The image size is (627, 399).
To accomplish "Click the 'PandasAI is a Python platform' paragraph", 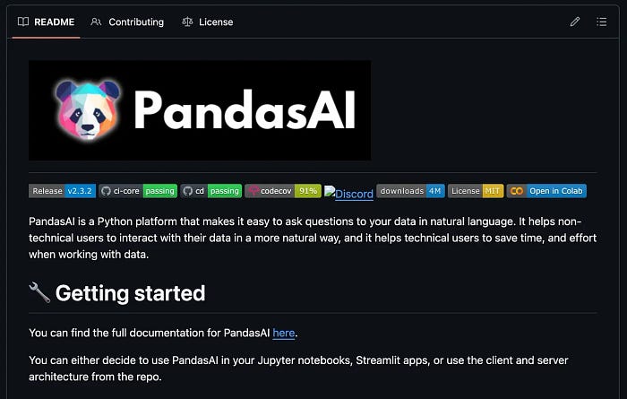I will click(313, 238).
